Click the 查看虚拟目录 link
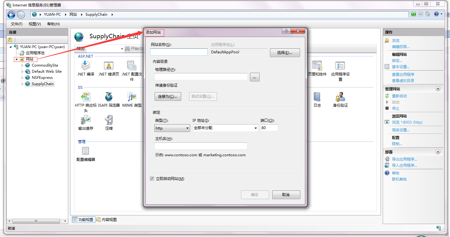Viewport: 450px width, 237px height. (403, 81)
